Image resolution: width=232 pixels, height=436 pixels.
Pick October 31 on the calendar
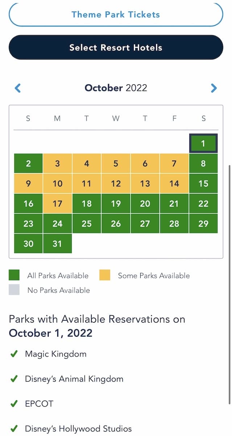point(57,244)
